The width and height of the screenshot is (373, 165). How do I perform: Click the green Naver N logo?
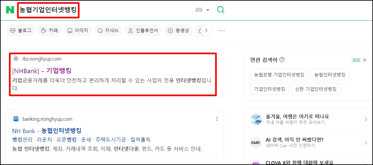10,10
